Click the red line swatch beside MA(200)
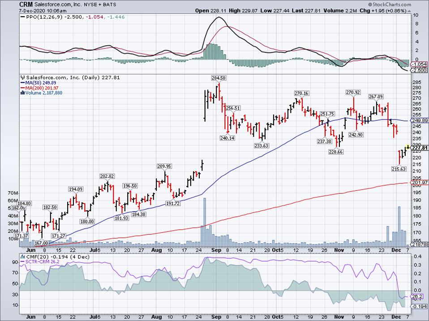Image resolution: width=429 pixels, height=321 pixels. pos(23,88)
